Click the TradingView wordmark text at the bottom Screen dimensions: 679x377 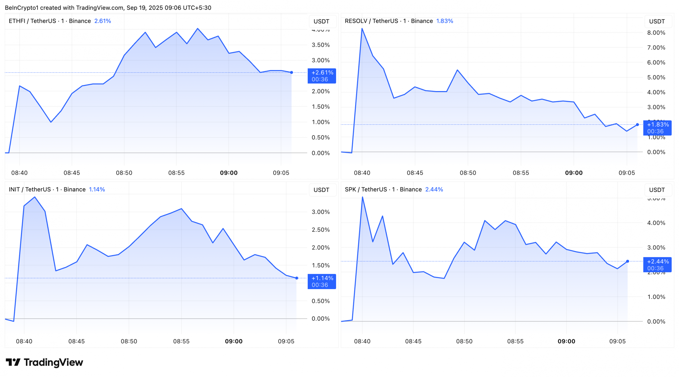click(53, 362)
